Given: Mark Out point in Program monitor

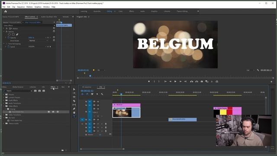Looking at the screenshot, I should point(159,81).
